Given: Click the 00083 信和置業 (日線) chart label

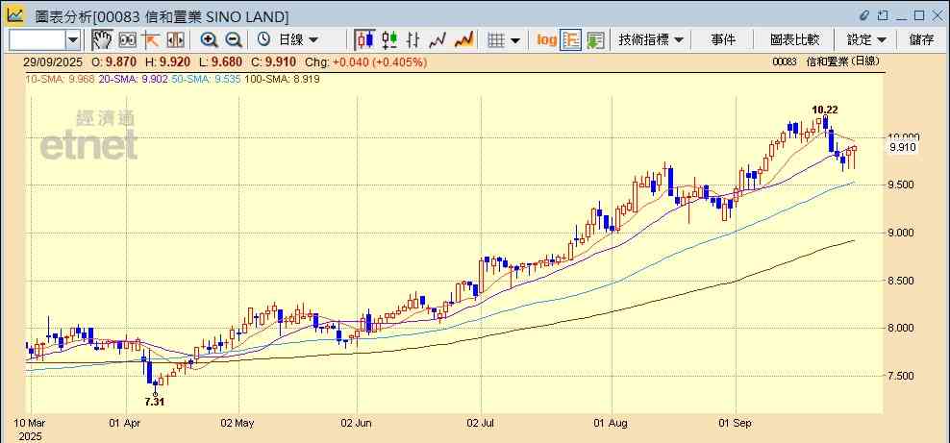Looking at the screenshot, I should [826, 62].
